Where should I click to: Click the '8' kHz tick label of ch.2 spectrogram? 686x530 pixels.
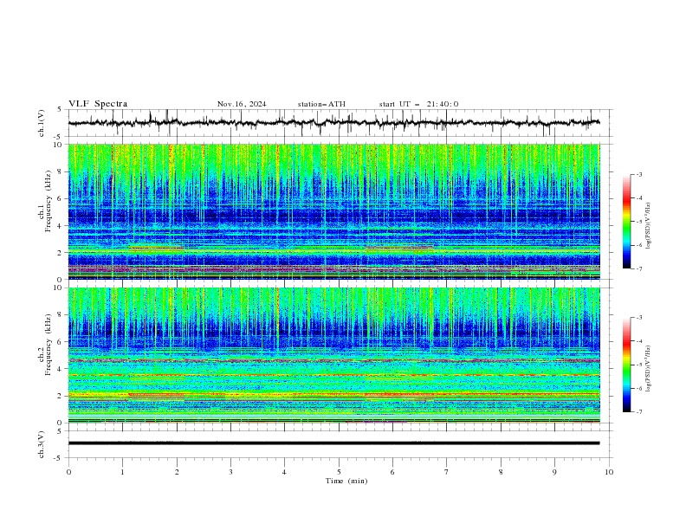[x=61, y=315]
